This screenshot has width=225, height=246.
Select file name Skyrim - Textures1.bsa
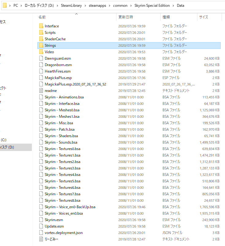[x=63, y=155]
